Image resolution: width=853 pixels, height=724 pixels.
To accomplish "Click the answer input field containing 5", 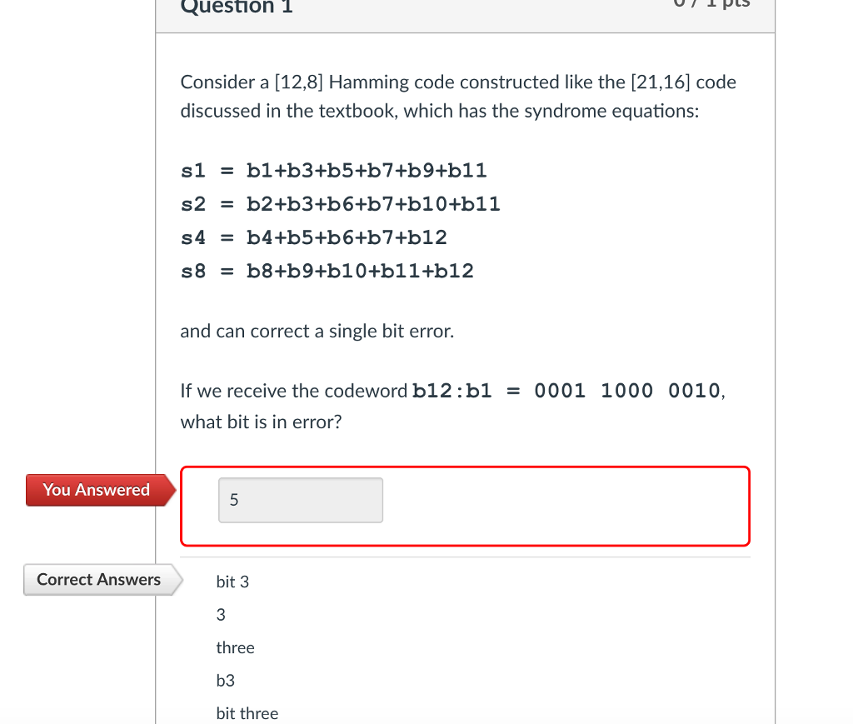I will click(x=300, y=500).
